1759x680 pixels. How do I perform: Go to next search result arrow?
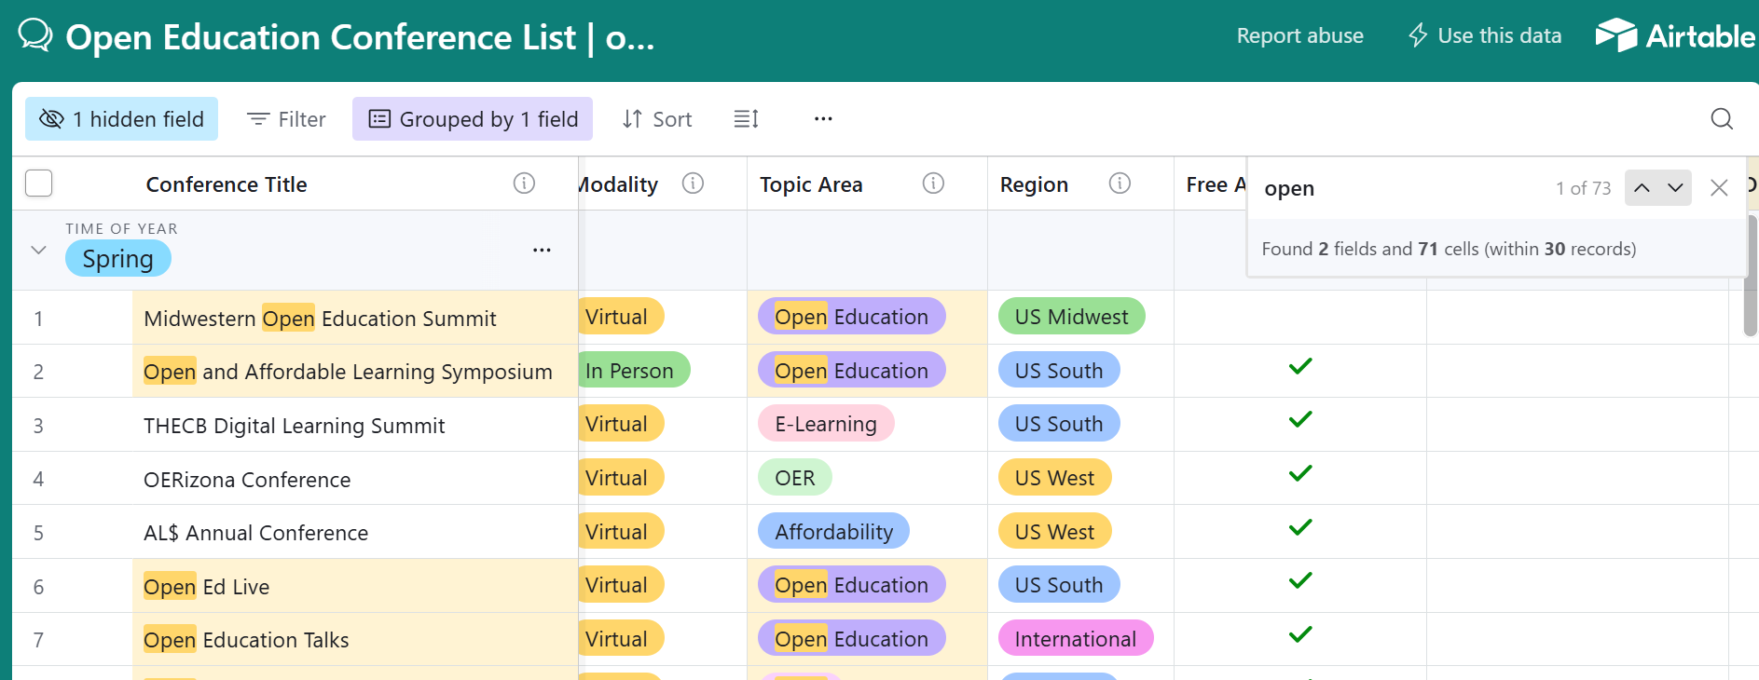[1675, 188]
